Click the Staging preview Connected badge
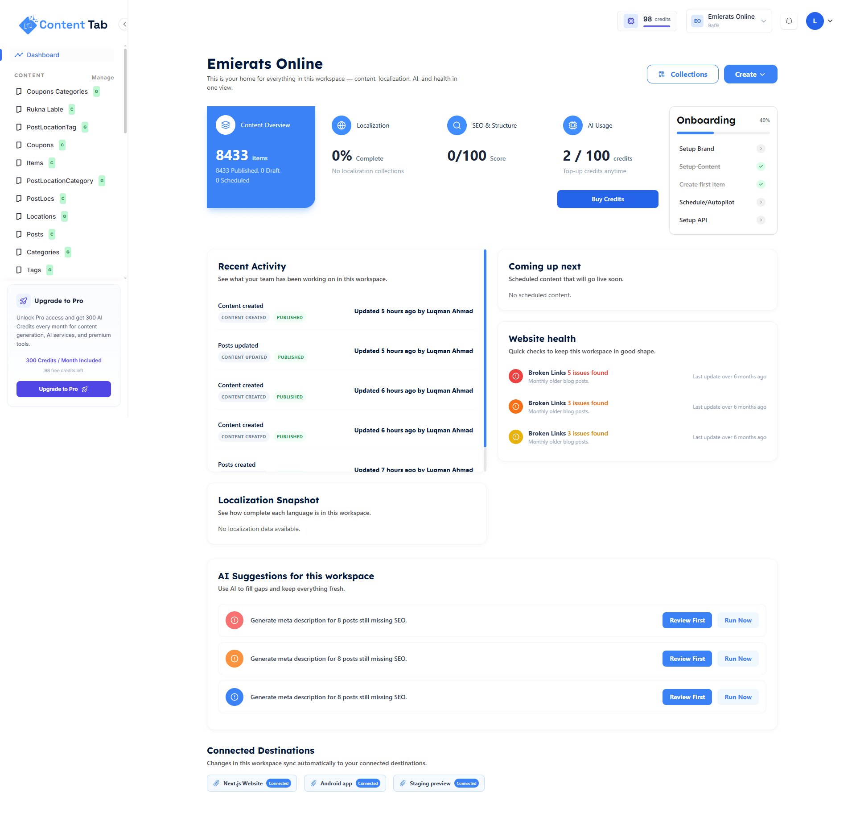 coord(466,783)
